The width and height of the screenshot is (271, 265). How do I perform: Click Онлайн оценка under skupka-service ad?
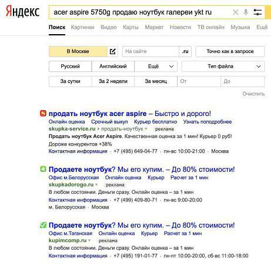click(66, 122)
